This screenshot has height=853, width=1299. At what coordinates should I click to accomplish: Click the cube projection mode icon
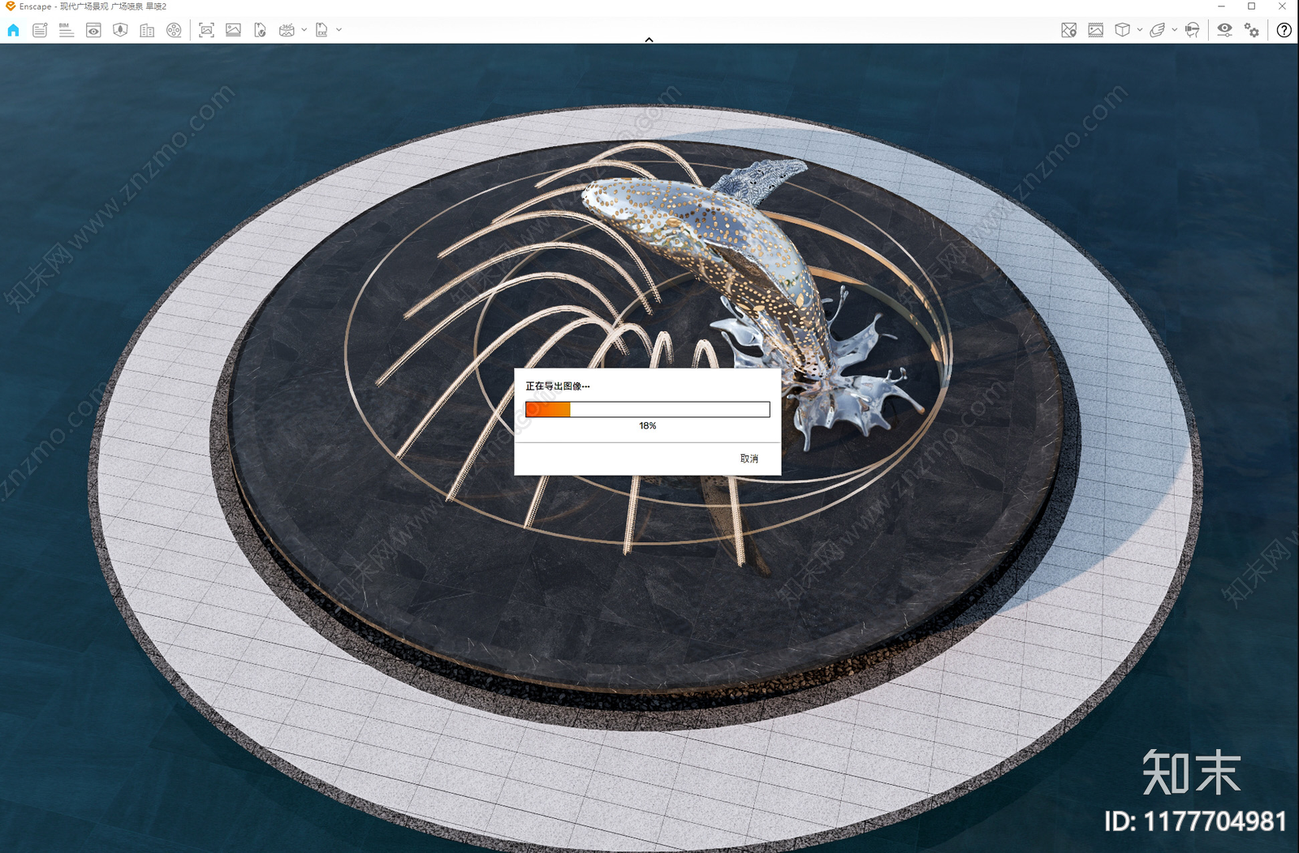(1122, 30)
